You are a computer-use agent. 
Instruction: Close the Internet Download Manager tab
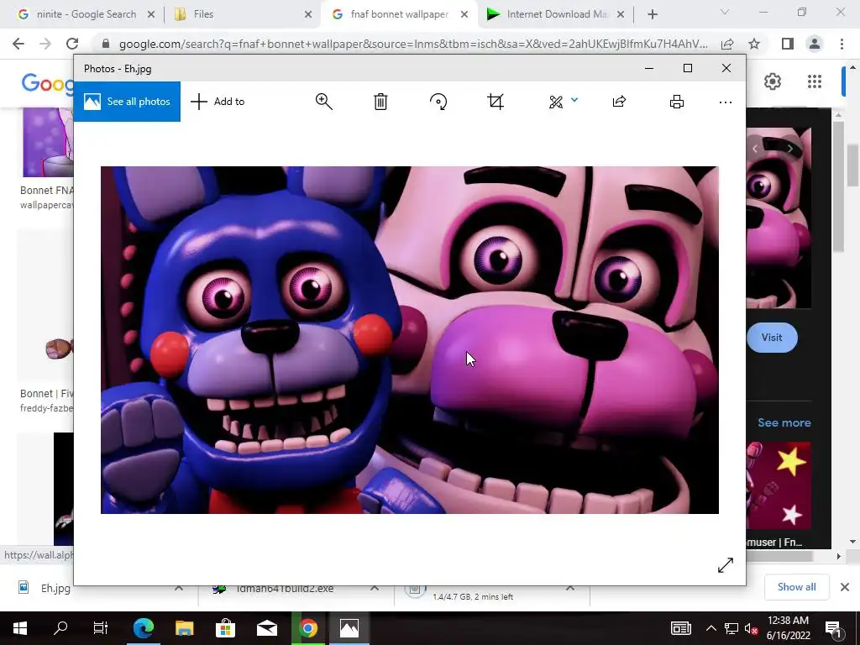(621, 15)
